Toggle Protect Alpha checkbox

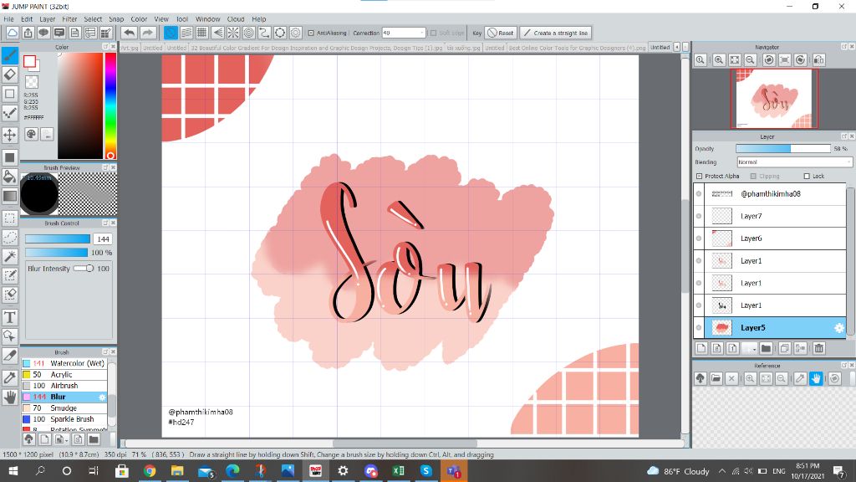(700, 176)
